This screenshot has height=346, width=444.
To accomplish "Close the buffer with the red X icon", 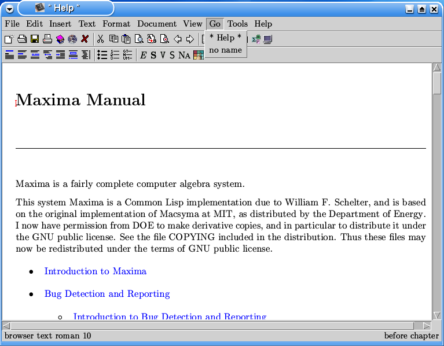I will (85, 39).
